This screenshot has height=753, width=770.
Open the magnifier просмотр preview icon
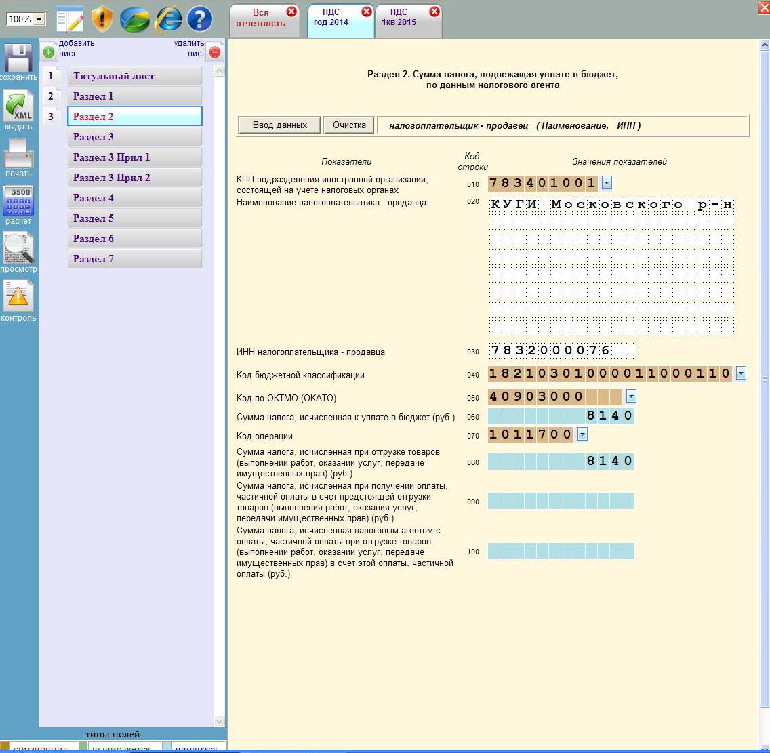[18, 249]
